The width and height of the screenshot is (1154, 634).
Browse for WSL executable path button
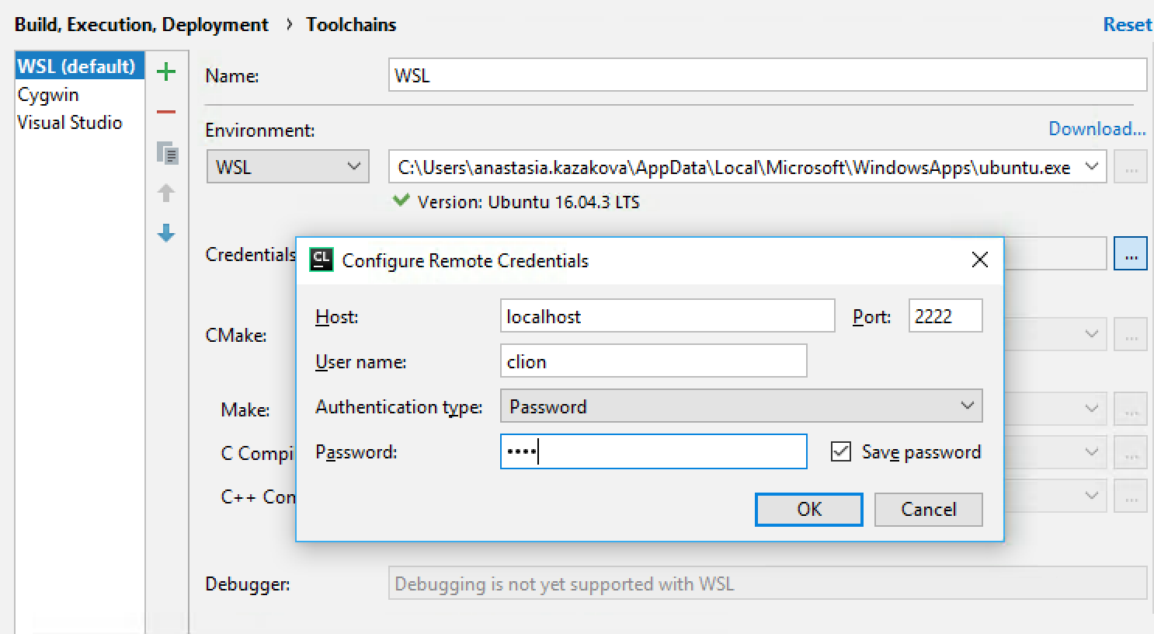pyautogui.click(x=1131, y=167)
